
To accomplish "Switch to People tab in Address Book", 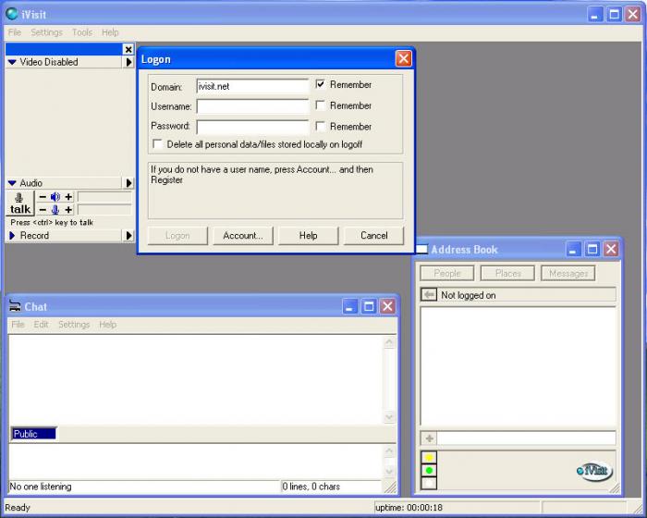I will coord(446,273).
